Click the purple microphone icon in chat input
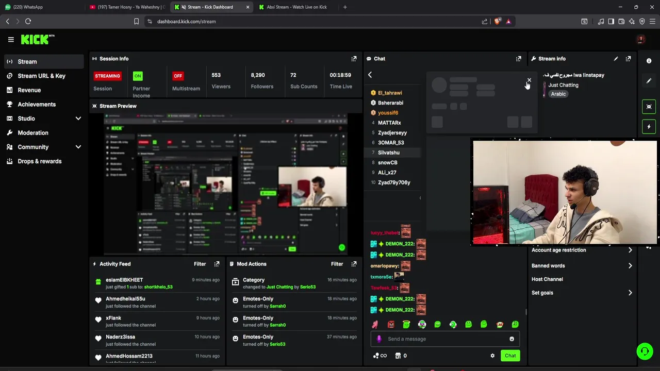The height and width of the screenshot is (371, 660). [x=379, y=339]
